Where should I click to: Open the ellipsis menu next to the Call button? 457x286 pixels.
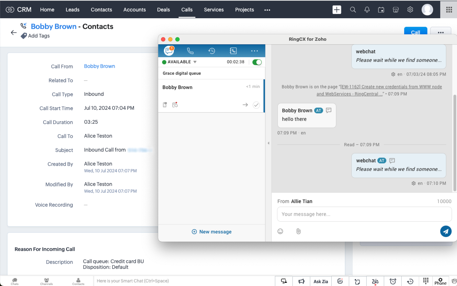point(440,32)
